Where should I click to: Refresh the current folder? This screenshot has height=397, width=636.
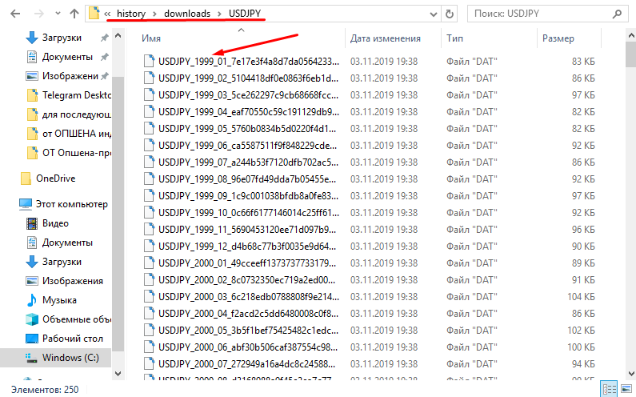coord(450,14)
